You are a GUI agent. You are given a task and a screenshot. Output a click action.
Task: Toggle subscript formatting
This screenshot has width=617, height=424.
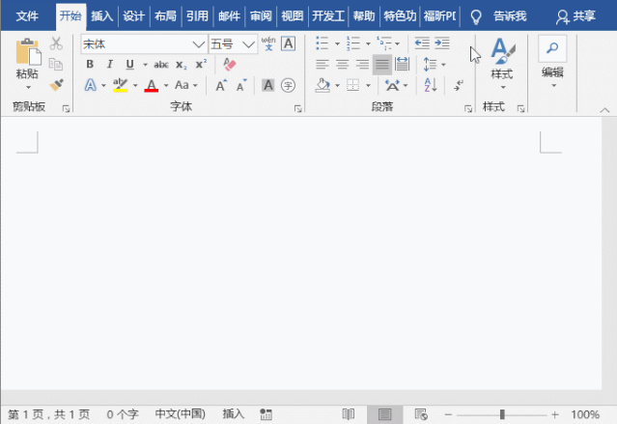(181, 65)
